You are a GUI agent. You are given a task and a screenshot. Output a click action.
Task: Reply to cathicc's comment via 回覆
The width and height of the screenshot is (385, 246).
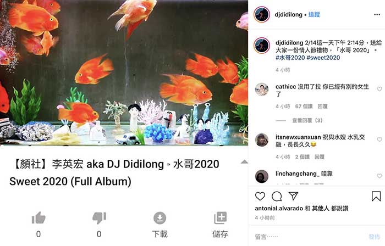(x=322, y=107)
